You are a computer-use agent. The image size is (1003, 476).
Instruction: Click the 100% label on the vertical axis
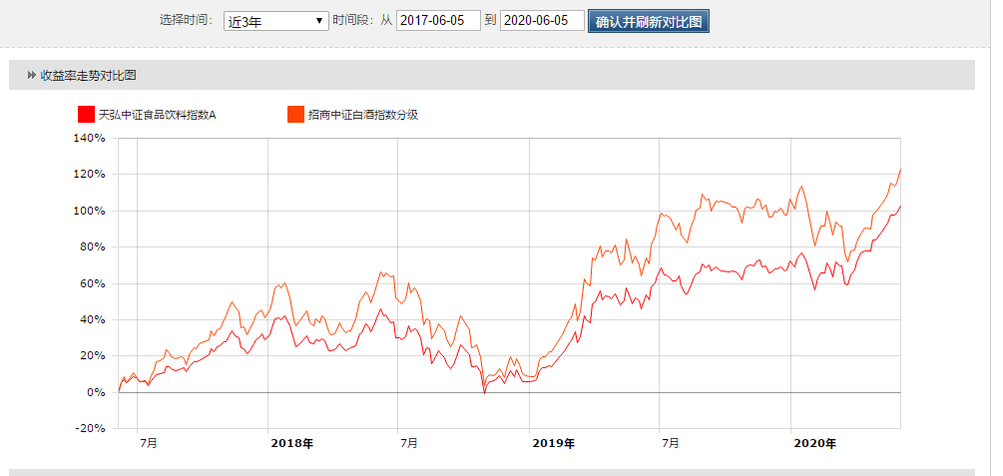[x=89, y=211]
